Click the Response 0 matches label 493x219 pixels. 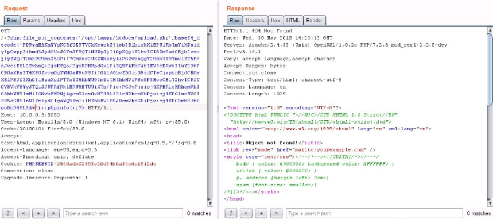point(478,213)
